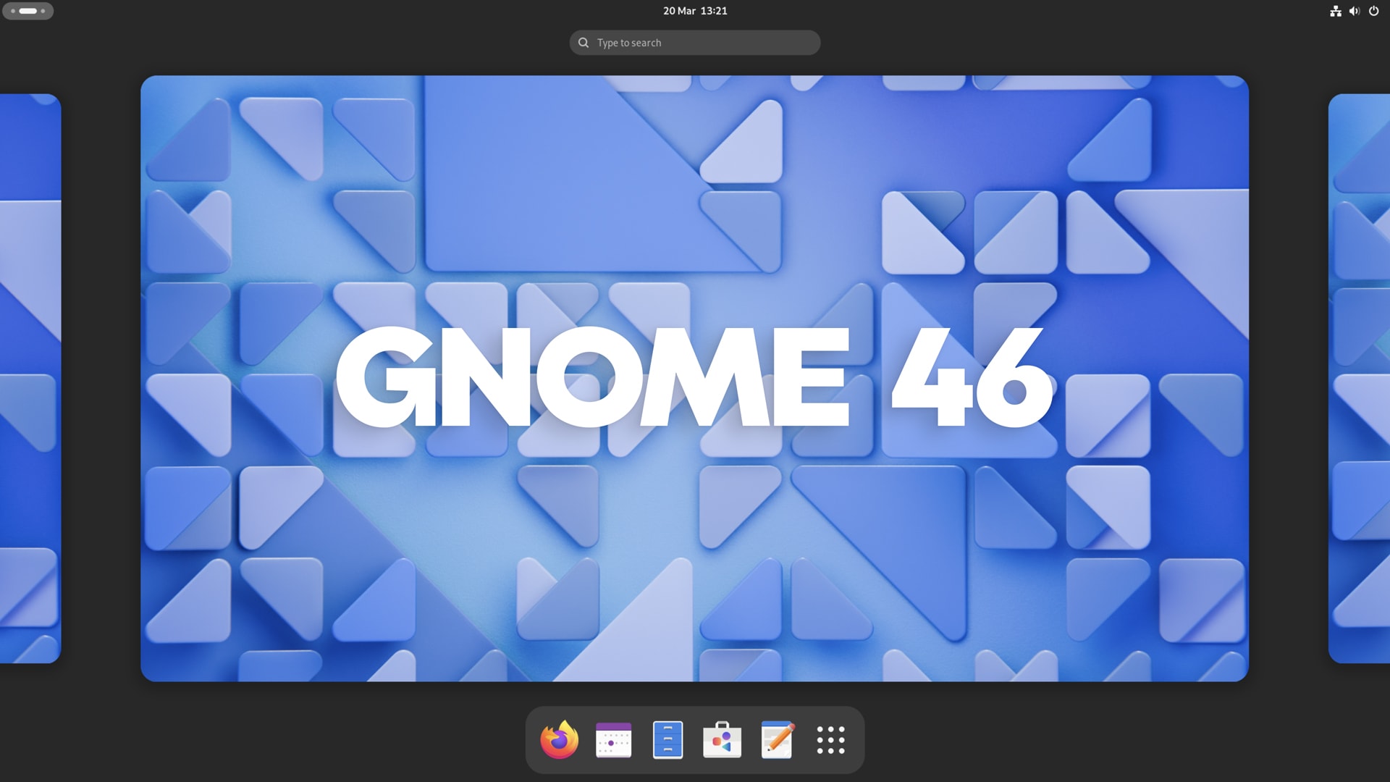Open the Text Editor app icon
Screen dimensions: 1390x782
click(777, 740)
